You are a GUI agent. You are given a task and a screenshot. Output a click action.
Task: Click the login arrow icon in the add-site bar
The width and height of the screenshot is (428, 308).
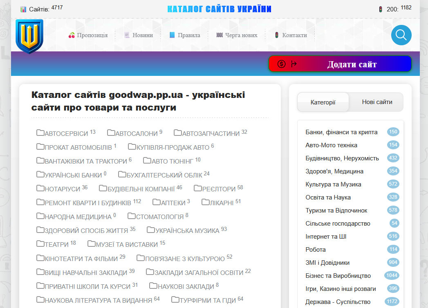(294, 64)
